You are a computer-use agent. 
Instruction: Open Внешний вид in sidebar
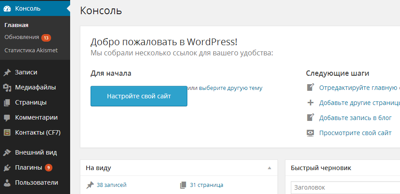coord(35,153)
